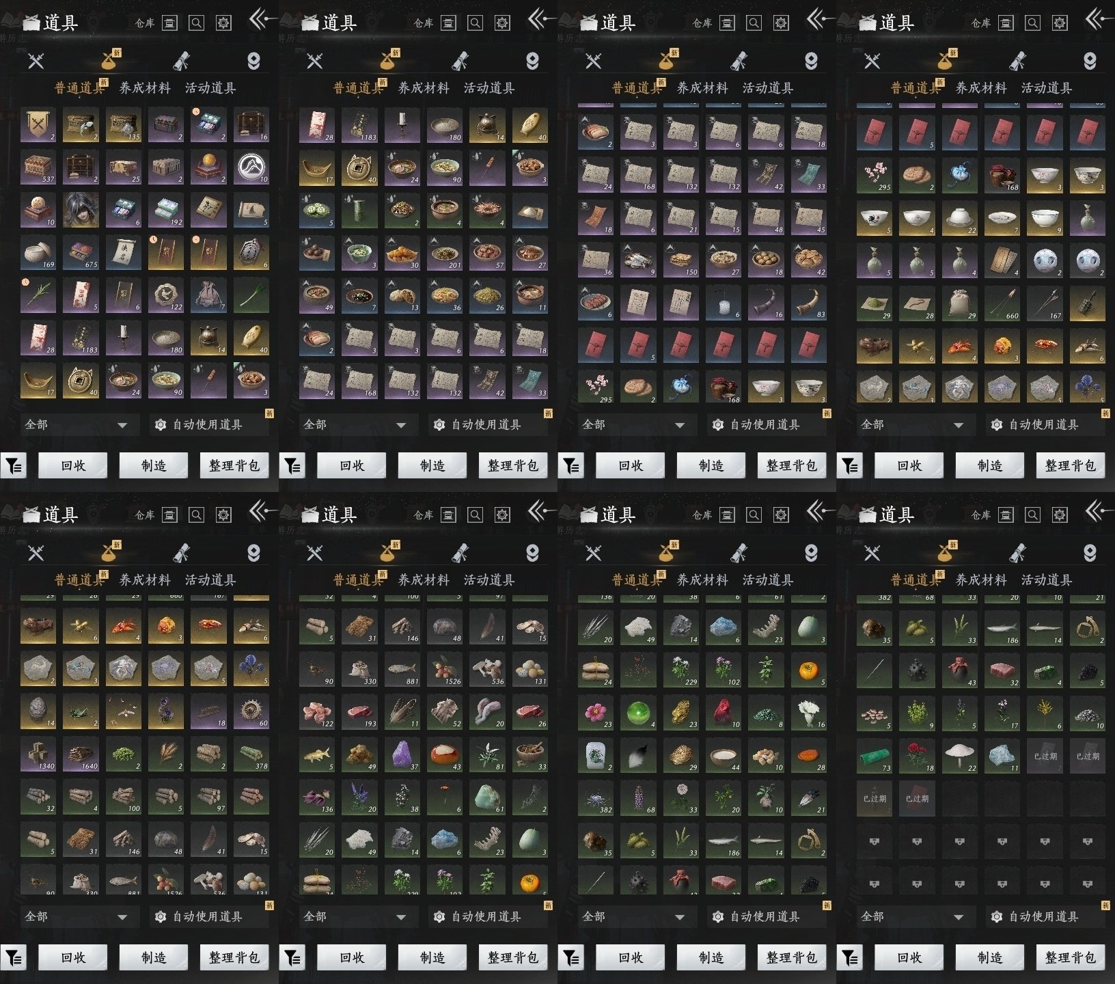Pick the silver fish item showing 881
The image size is (1115, 984).
tap(402, 668)
